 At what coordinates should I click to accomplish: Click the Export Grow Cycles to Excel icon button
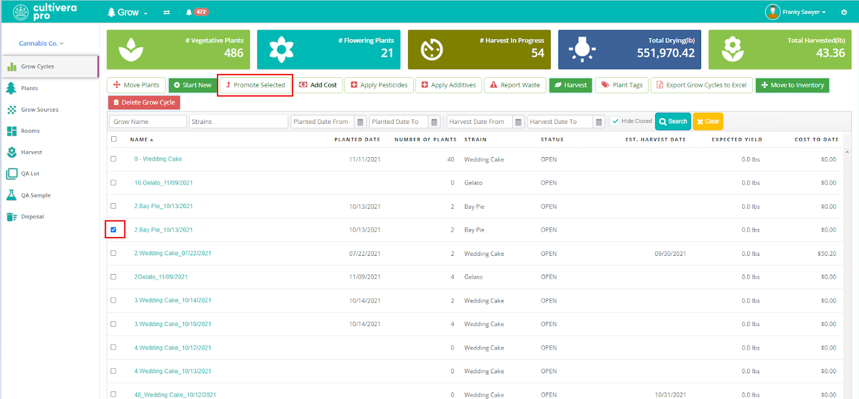pos(702,85)
